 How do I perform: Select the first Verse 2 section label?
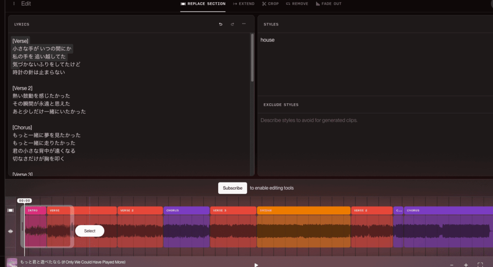pyautogui.click(x=140, y=210)
